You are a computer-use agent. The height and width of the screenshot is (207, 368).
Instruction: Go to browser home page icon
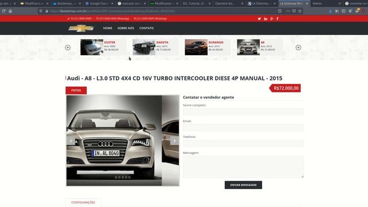[x=10, y=11]
